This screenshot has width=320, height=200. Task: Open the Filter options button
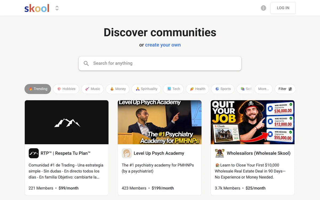285,89
